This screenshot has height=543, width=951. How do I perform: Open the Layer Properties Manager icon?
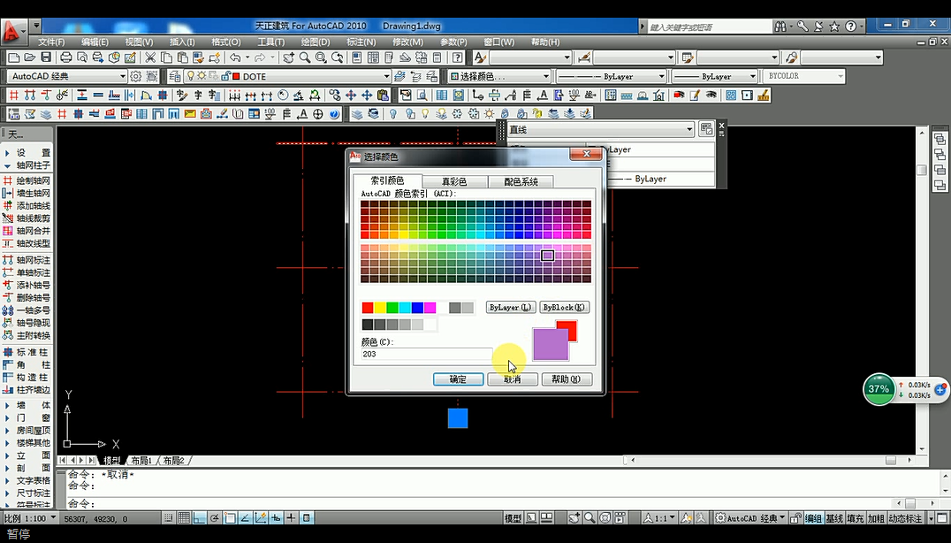(175, 76)
